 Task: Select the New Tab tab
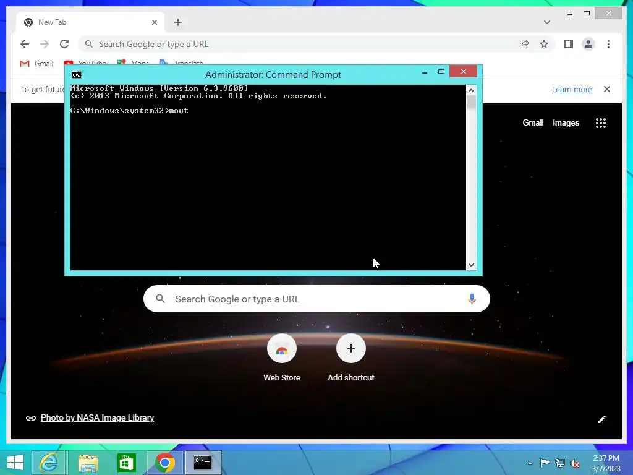coord(90,22)
